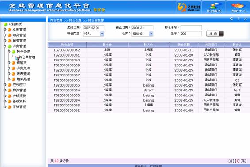
Task: Collapse the 转仓处理 tree node
Action: coord(9,52)
